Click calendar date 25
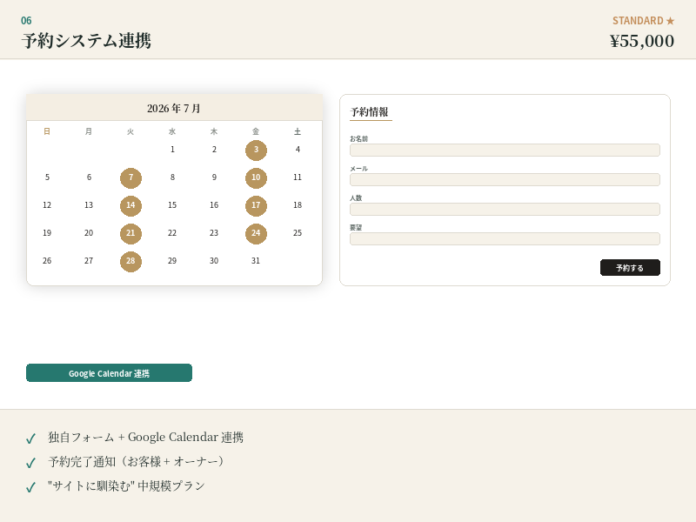 (x=298, y=233)
